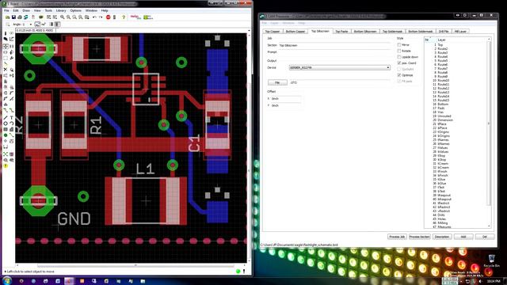The width and height of the screenshot is (507, 285).
Task: Click the Add button
Action: (x=463, y=237)
